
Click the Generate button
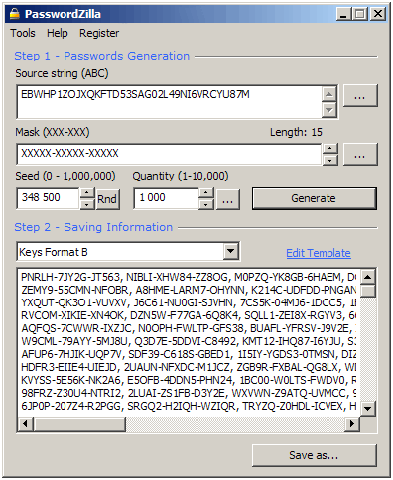pos(315,198)
